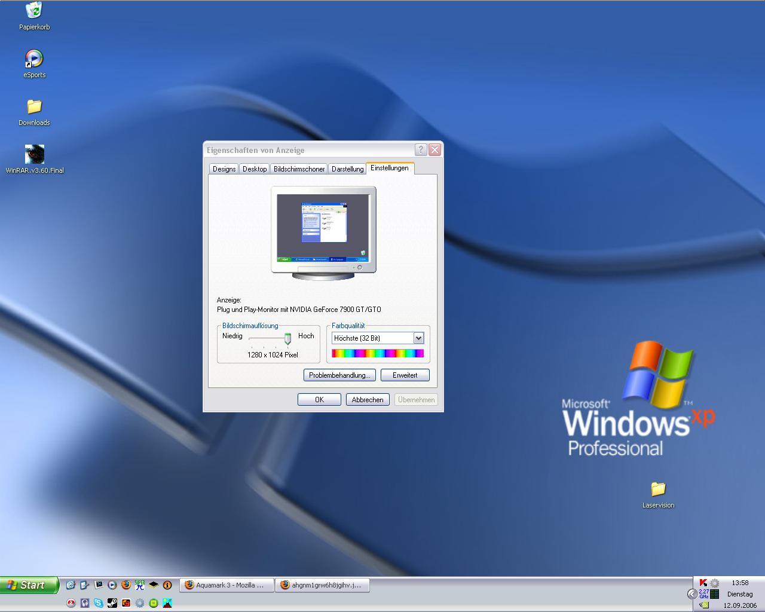Click the dialog's help question mark button
The height and width of the screenshot is (612, 765).
(421, 150)
